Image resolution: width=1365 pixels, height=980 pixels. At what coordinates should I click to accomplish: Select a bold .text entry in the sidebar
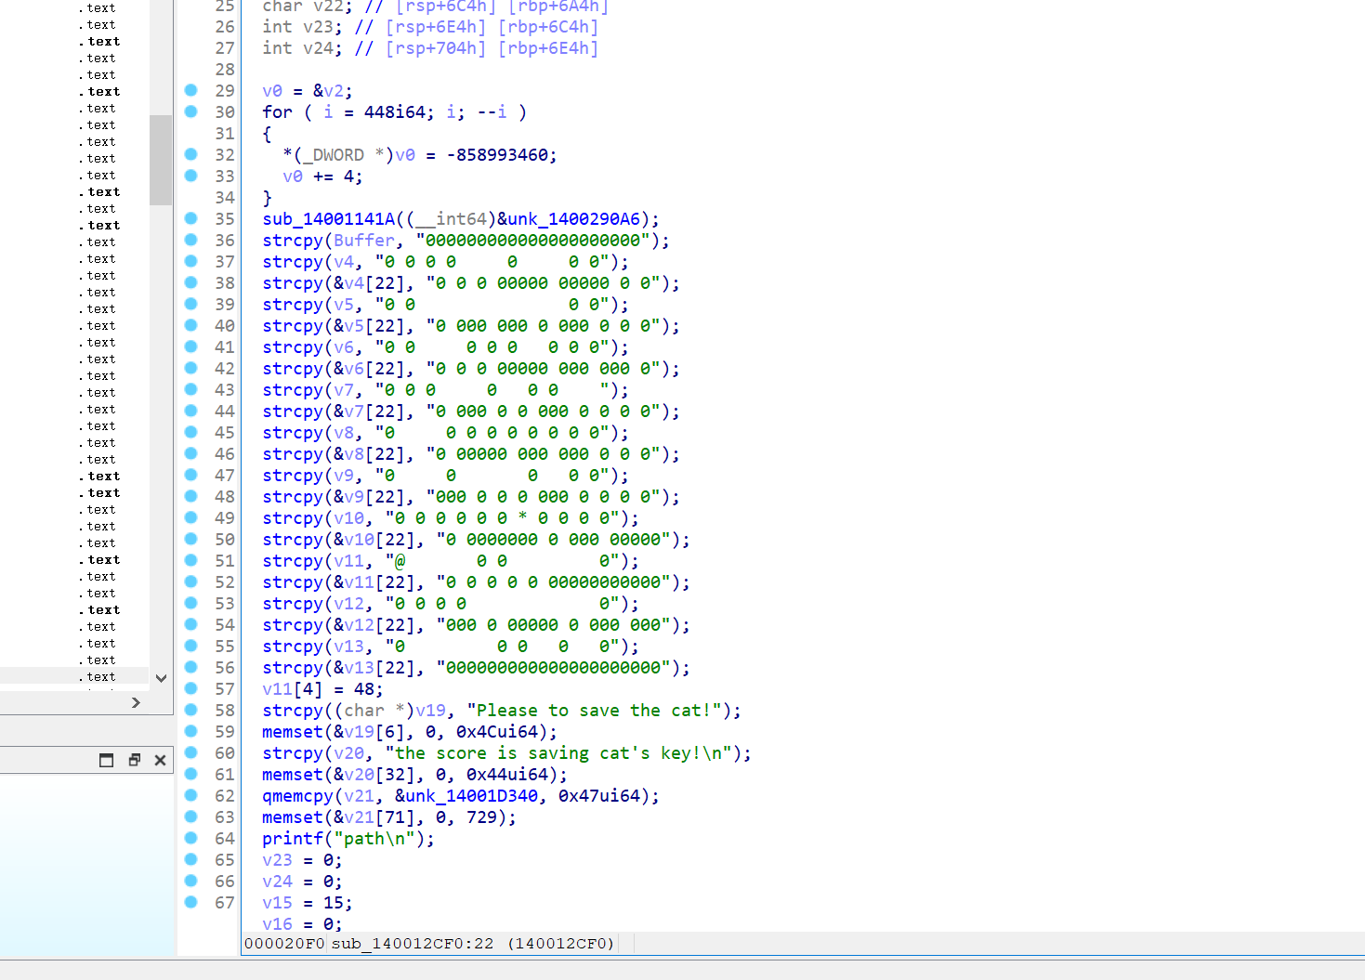tap(100, 40)
